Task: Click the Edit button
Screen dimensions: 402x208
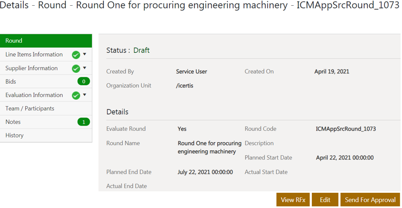Action: [325, 200]
